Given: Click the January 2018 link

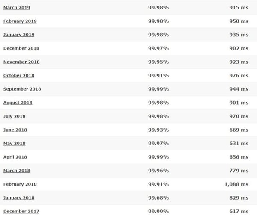Looking at the screenshot, I should [x=19, y=198].
